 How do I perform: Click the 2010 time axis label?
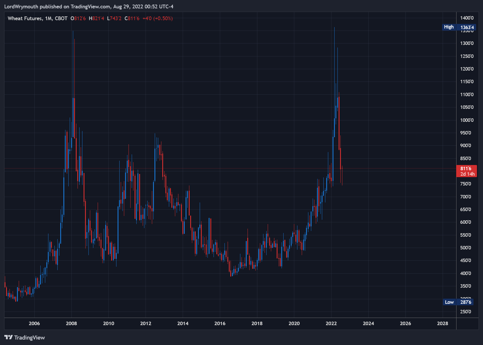(109, 323)
